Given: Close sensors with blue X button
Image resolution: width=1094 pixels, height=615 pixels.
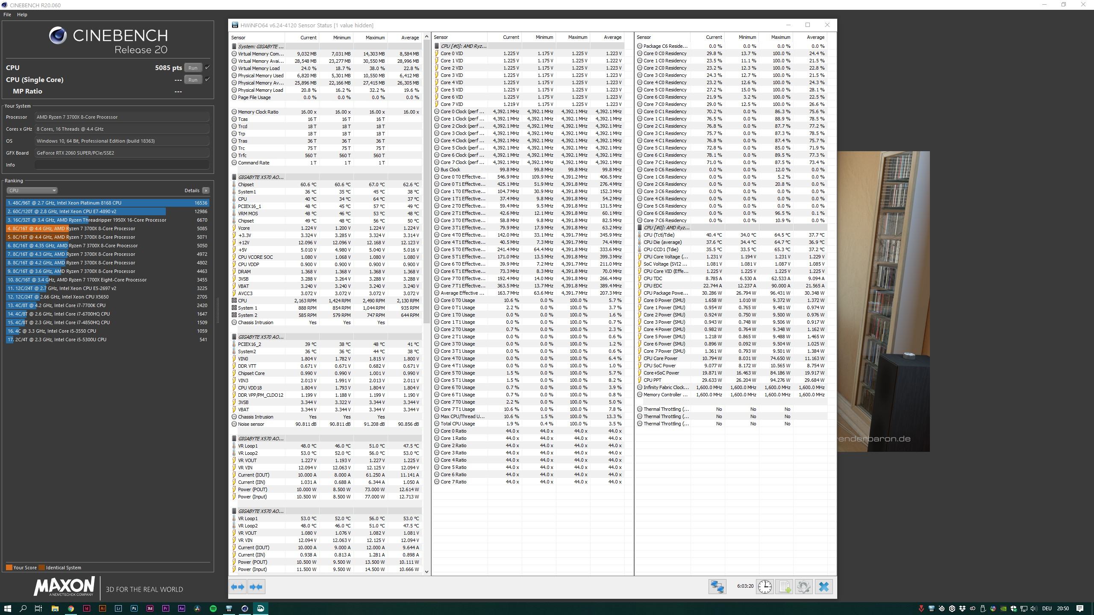Looking at the screenshot, I should point(824,586).
